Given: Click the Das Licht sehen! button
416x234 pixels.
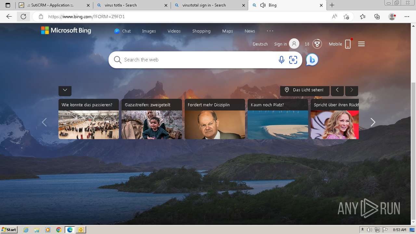Looking at the screenshot, I should point(305,90).
